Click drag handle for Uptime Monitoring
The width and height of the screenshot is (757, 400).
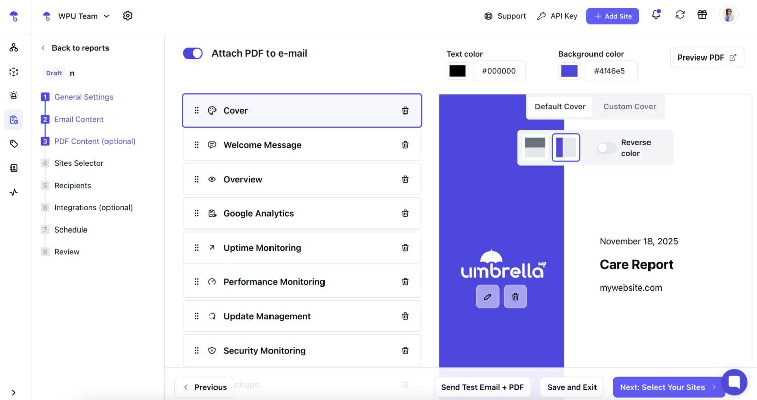(197, 248)
